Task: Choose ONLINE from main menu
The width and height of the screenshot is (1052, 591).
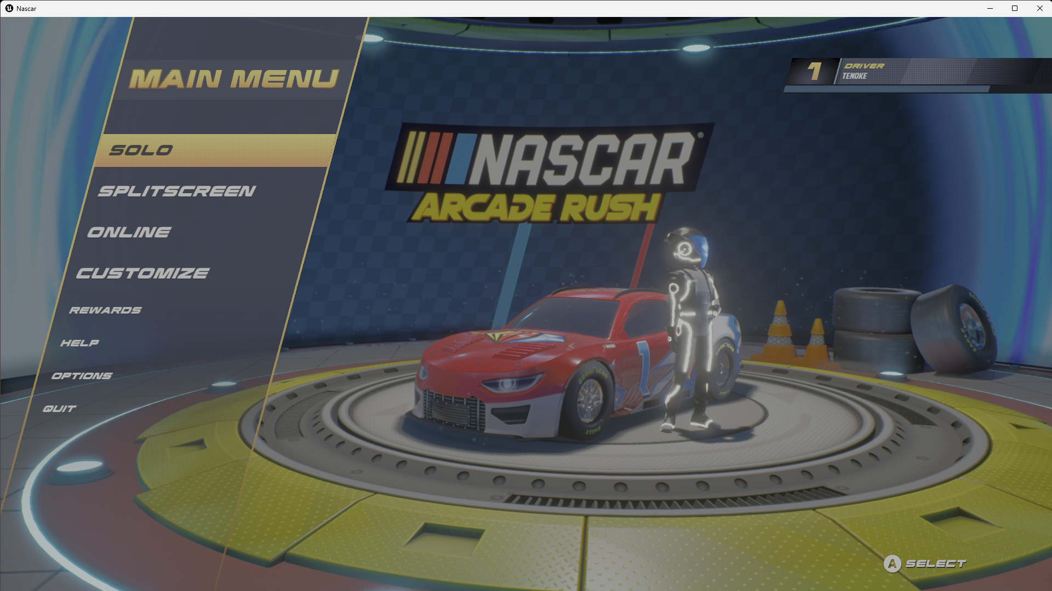Action: click(x=129, y=232)
